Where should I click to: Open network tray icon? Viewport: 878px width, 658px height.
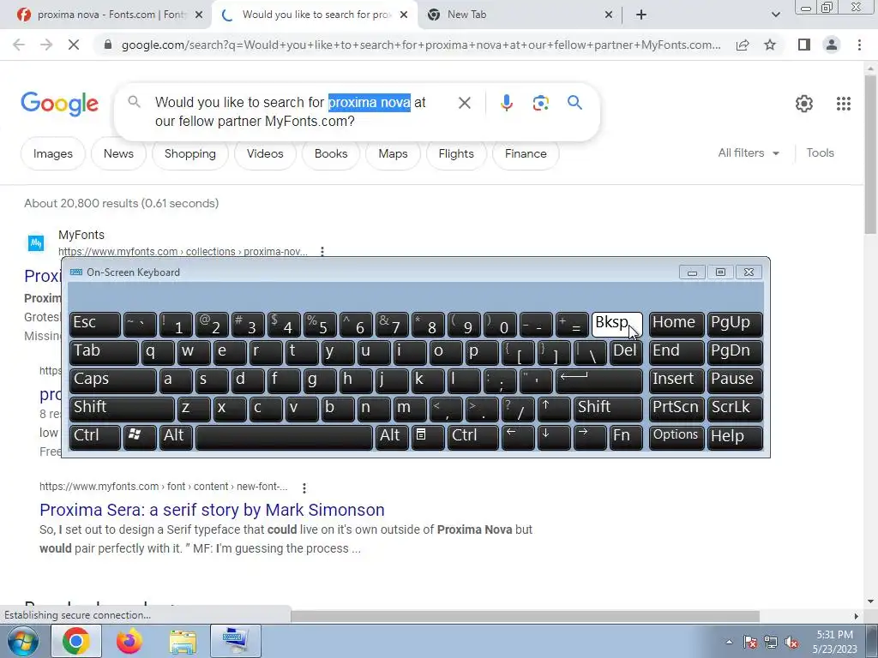click(x=771, y=643)
